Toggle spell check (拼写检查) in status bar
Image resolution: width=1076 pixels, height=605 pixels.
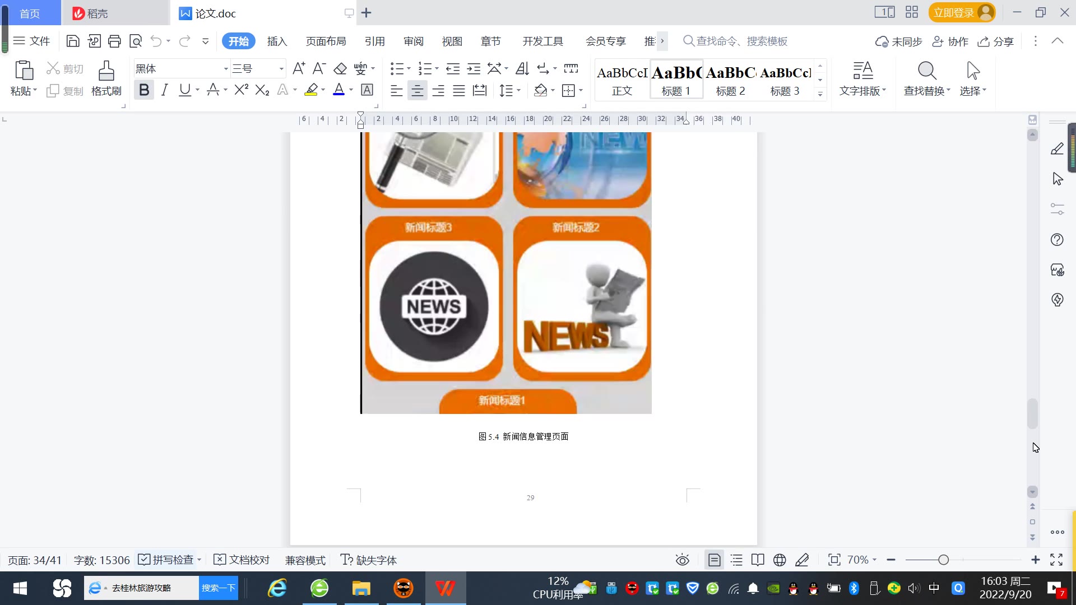coord(168,560)
